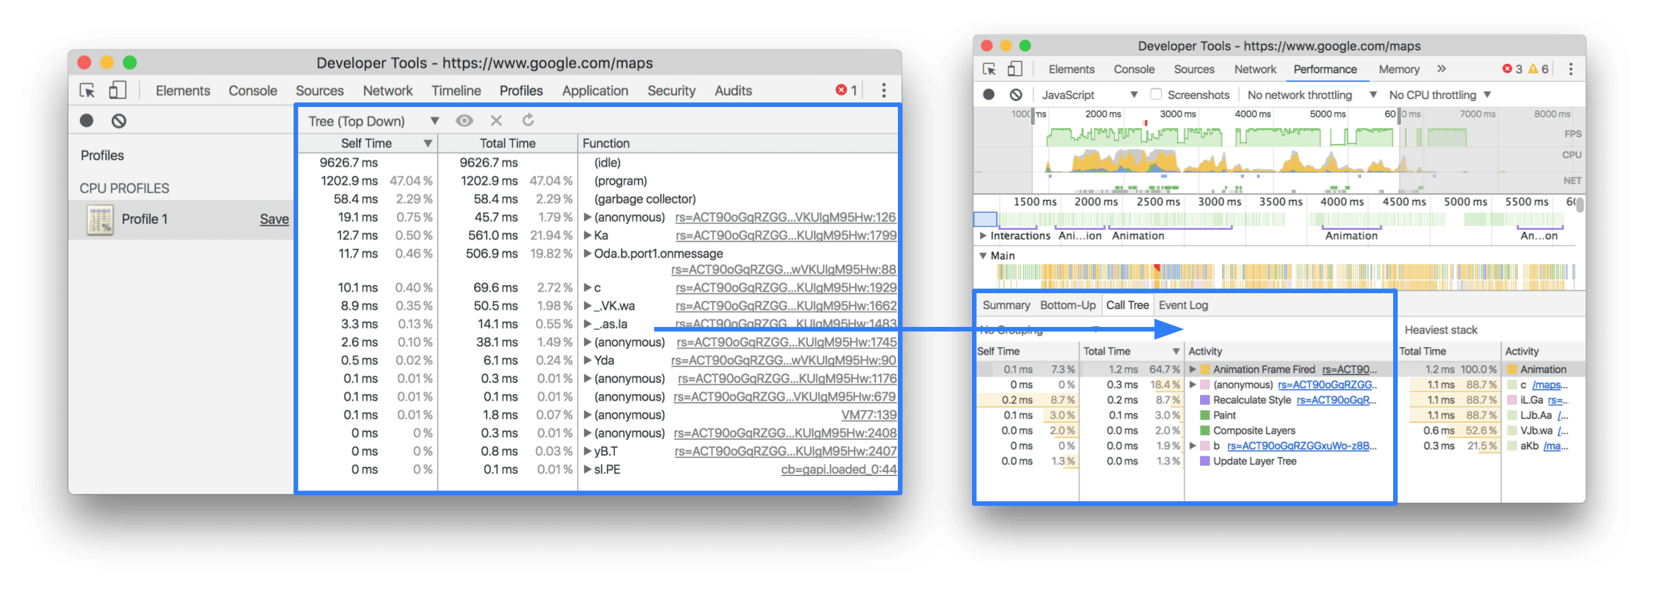
Task: Open the VM77:139 source link
Action: (868, 415)
